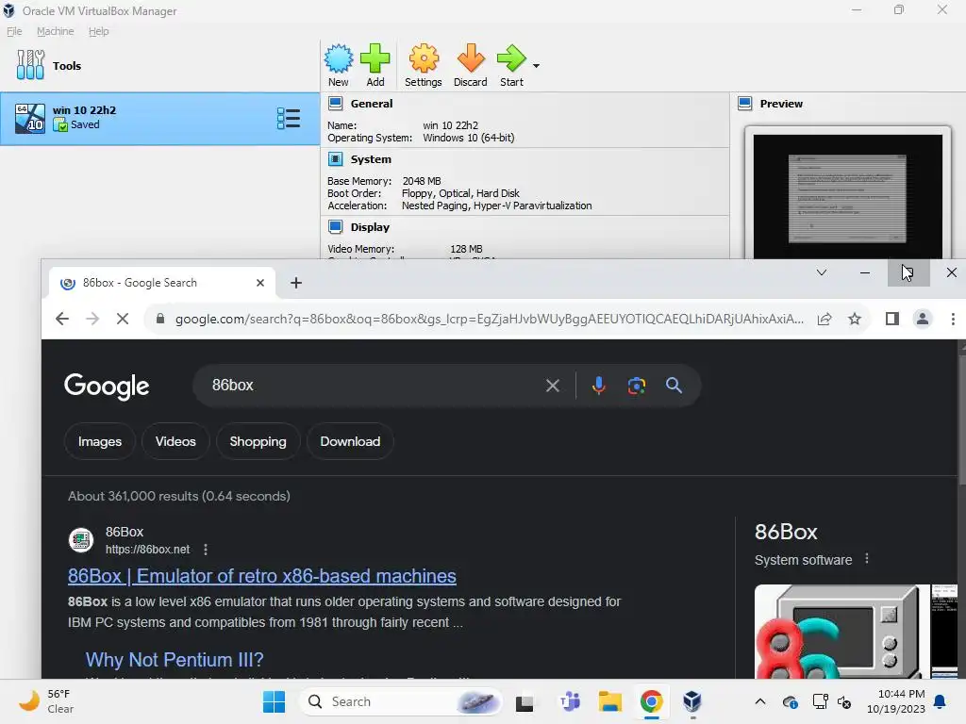Screen dimensions: 966x724
Task: Open the Chrome tab search chevron
Action: click(x=822, y=272)
